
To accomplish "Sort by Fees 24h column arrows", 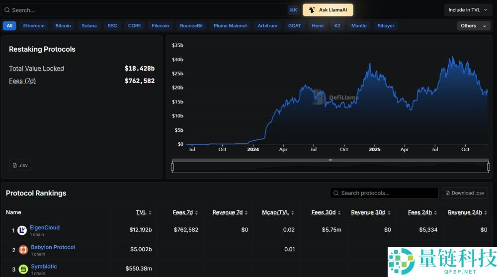I will click(x=435, y=213).
